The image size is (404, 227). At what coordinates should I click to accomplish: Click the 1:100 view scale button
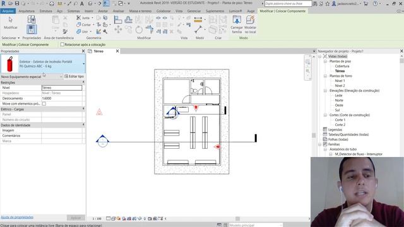pos(97,219)
